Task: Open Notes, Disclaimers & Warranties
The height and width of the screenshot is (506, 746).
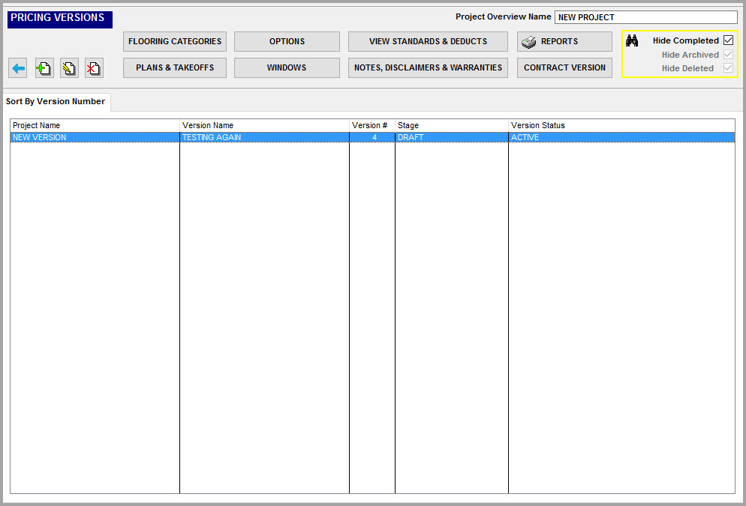Action: pos(428,67)
